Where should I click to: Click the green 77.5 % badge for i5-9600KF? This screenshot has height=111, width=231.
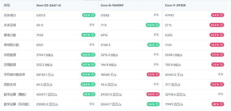[153, 25]
